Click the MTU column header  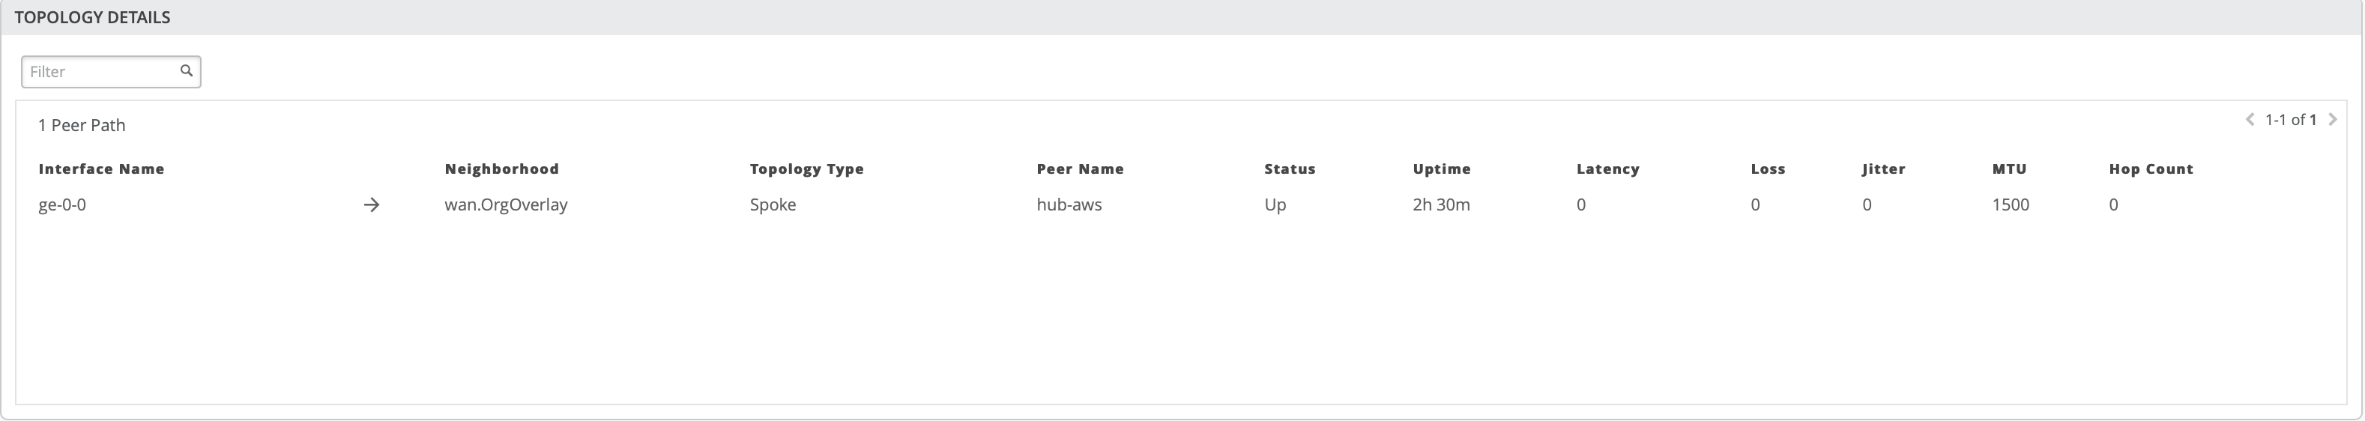click(2009, 169)
